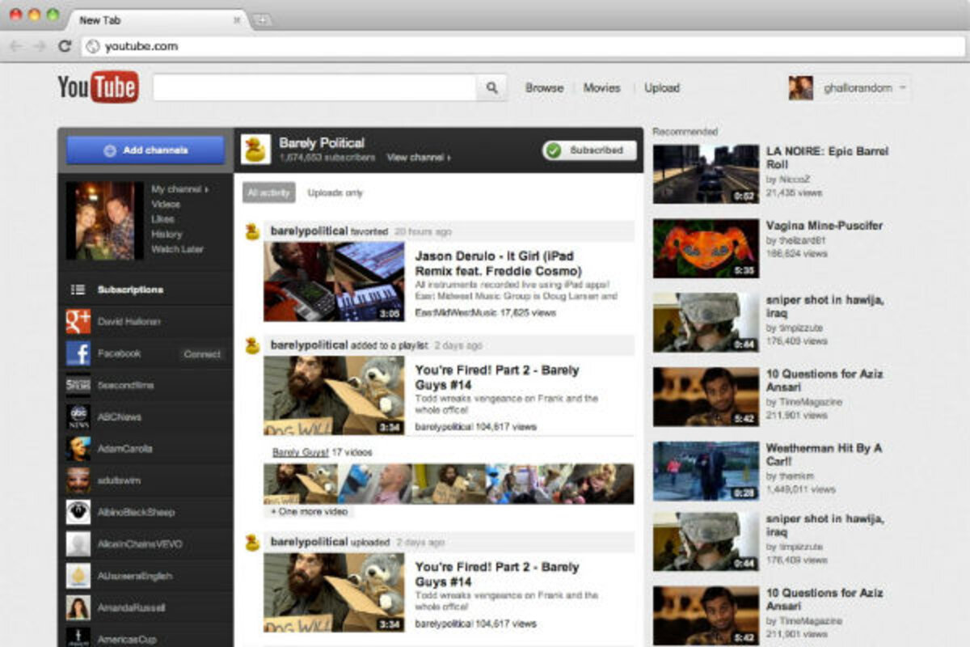Open the Movies menu item

point(602,88)
